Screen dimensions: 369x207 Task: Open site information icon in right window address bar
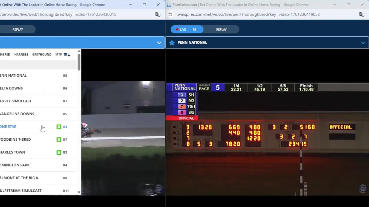click(170, 14)
